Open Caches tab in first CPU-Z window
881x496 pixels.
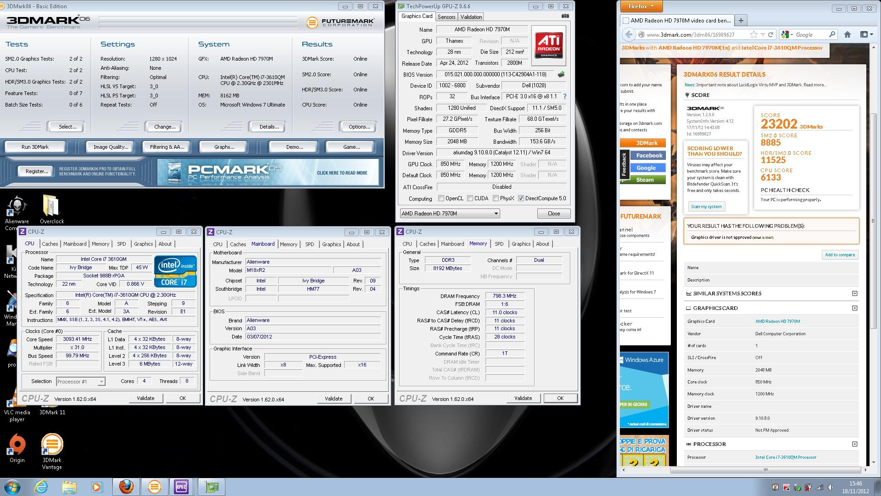[50, 244]
